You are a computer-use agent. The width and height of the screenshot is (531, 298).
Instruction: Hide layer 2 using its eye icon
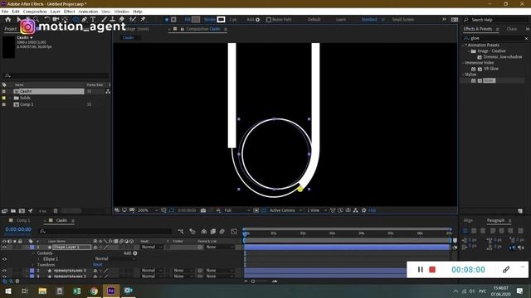pos(4,271)
